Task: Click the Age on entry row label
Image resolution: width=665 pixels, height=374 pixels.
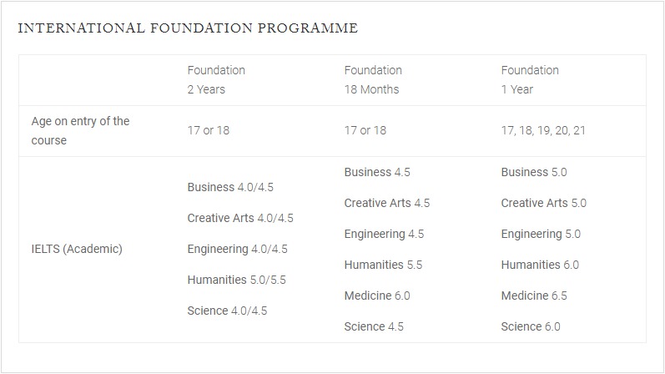Action: click(x=80, y=131)
